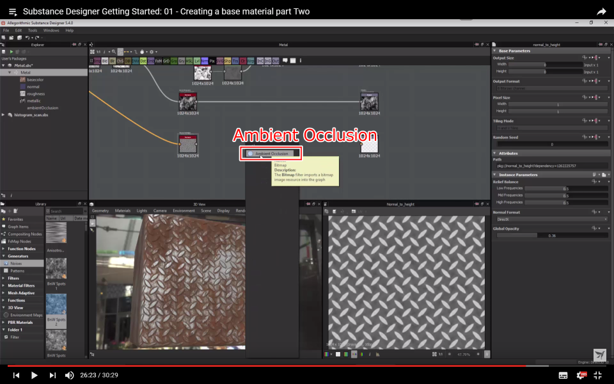Play the YouTube video
This screenshot has height=384, width=614.
(34, 376)
